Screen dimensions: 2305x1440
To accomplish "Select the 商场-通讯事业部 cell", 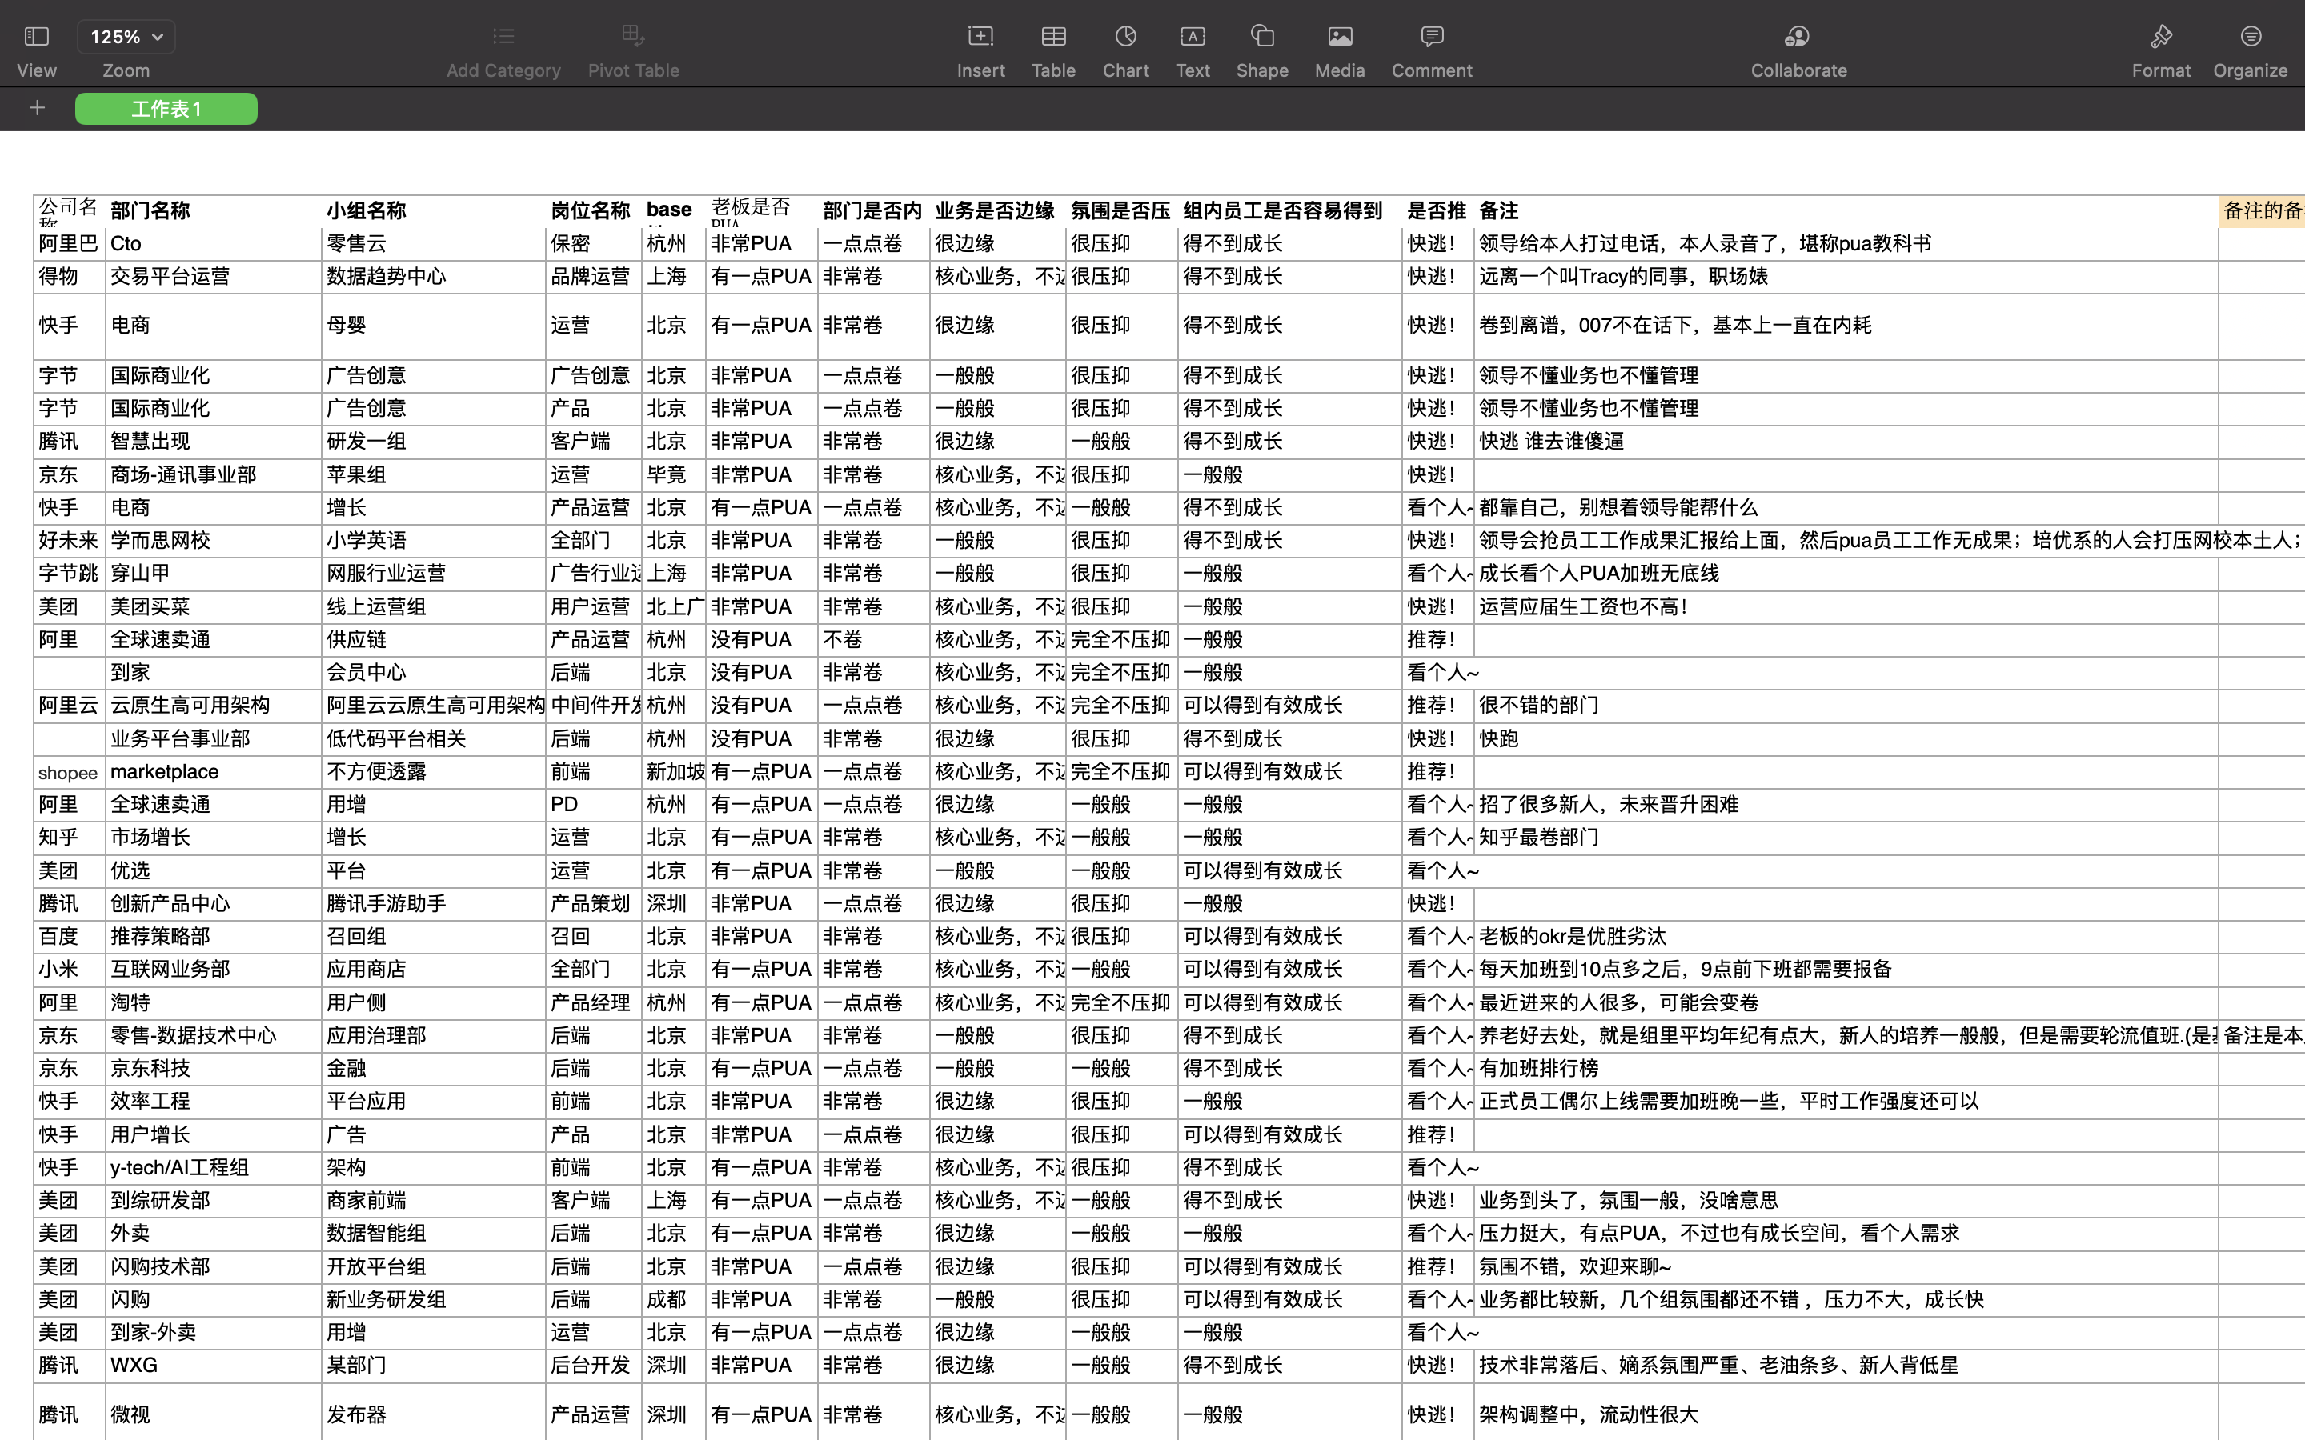I will coord(214,474).
